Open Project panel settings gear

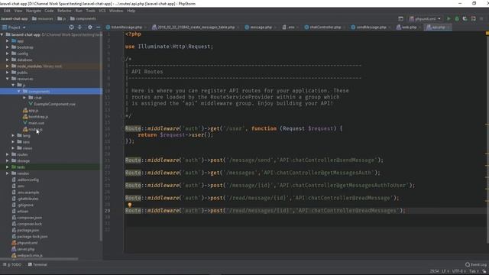90,27
